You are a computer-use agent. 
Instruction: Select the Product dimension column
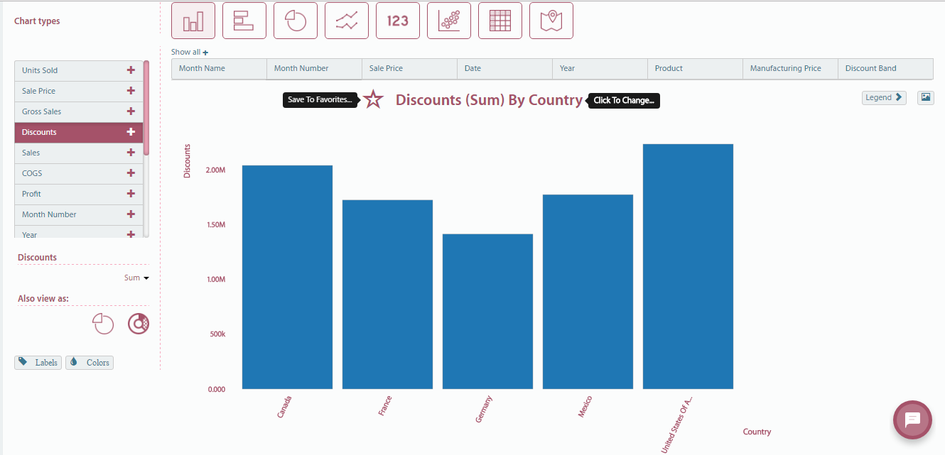tap(695, 69)
